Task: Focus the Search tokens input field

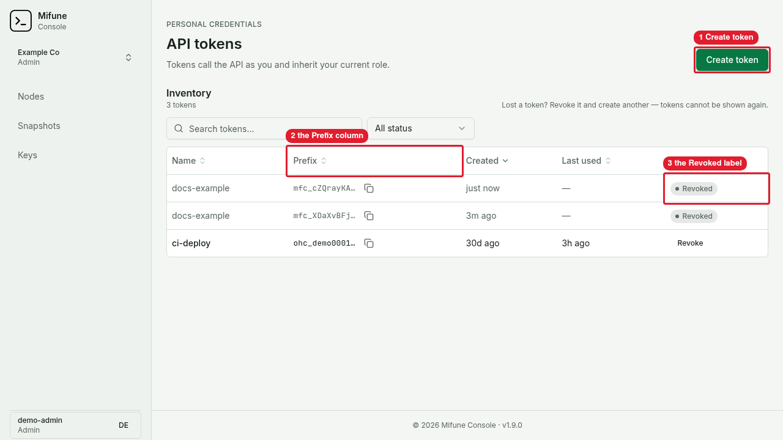Action: 264,128
